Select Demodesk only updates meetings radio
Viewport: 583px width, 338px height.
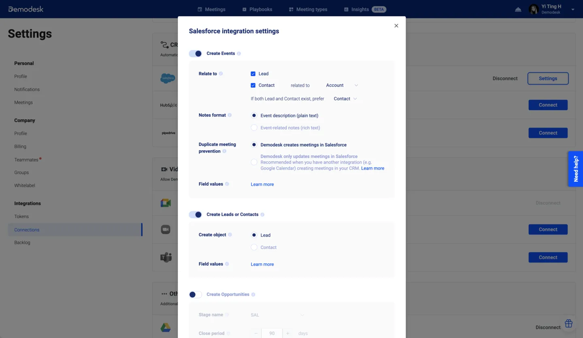(254, 162)
